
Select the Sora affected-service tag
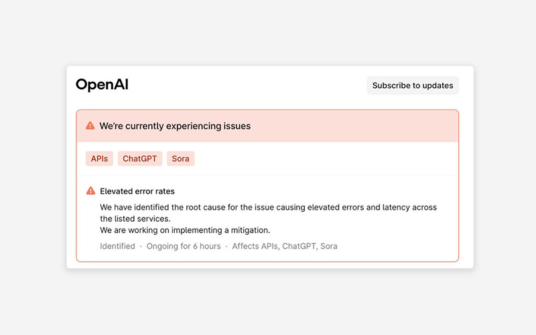180,159
